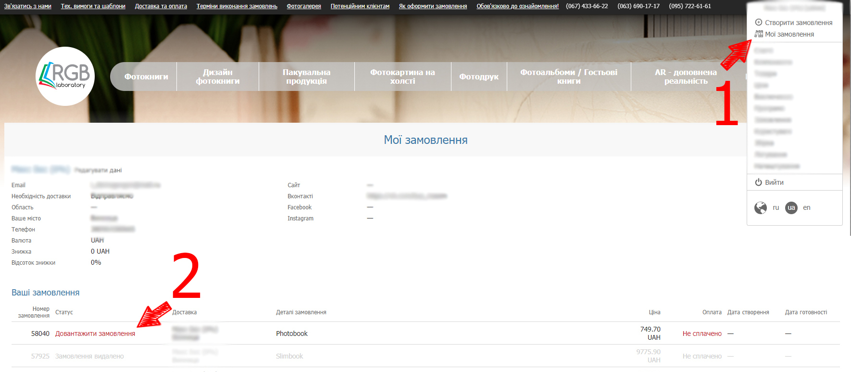Switch language to ru
This screenshot has width=851, height=372.
[x=776, y=207]
